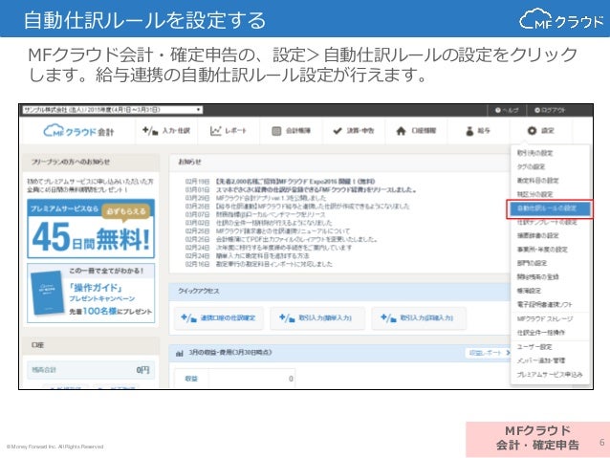Click the MFクラウド会計 logo in the app header
The height and width of the screenshot is (458, 610).
pos(78,131)
